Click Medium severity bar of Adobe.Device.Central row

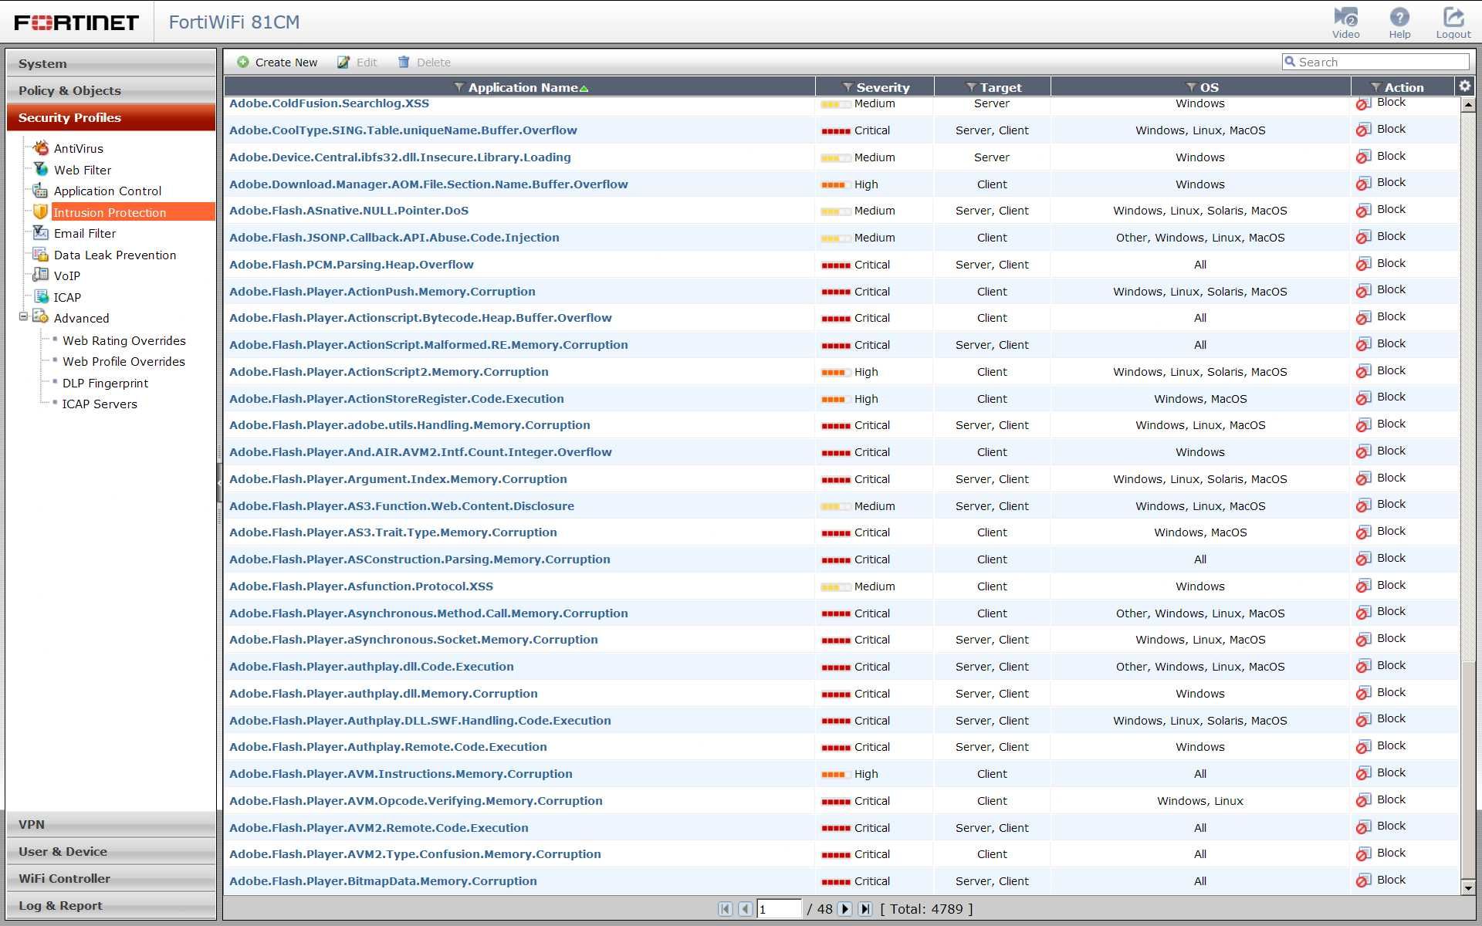(836, 157)
